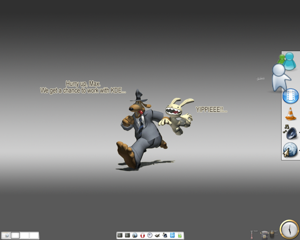Open VLC media player cone icon

pos(290,114)
